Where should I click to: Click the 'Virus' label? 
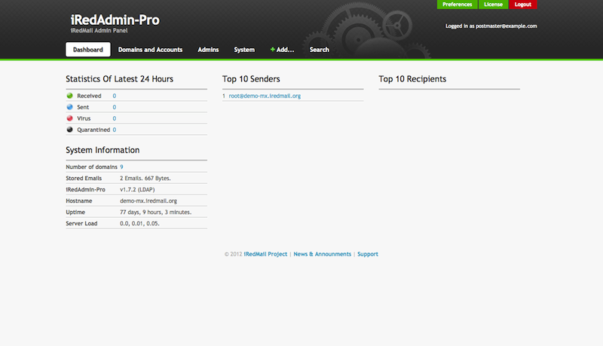[84, 118]
